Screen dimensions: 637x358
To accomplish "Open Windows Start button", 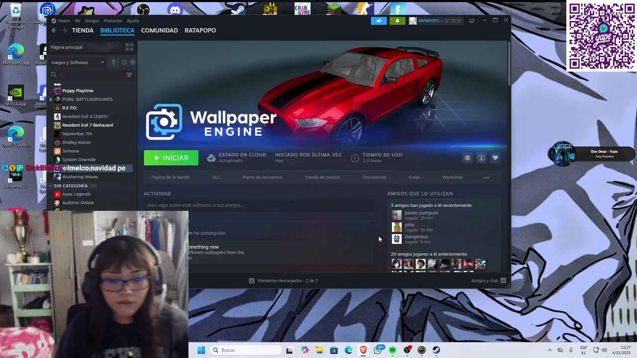I will point(201,350).
